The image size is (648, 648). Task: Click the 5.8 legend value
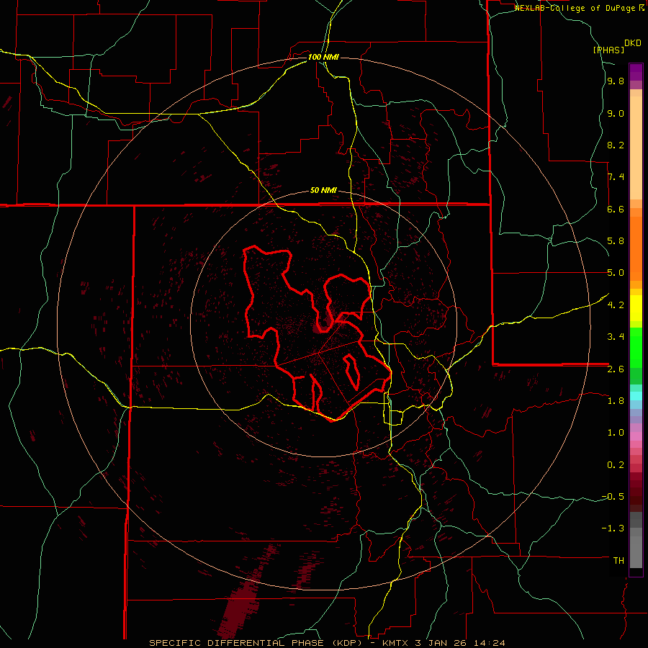pyautogui.click(x=616, y=241)
